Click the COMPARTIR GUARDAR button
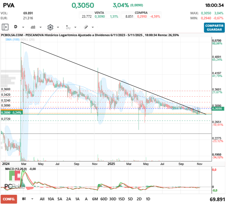The height and width of the screenshot is (205, 229). click(214, 27)
